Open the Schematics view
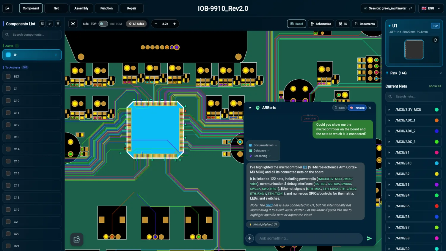 click(x=321, y=24)
